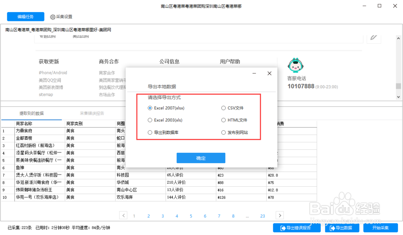Screen dimensions: 403x235
Task: Select the Excel 2007(xlsx) export option
Action: pyautogui.click(x=166, y=108)
